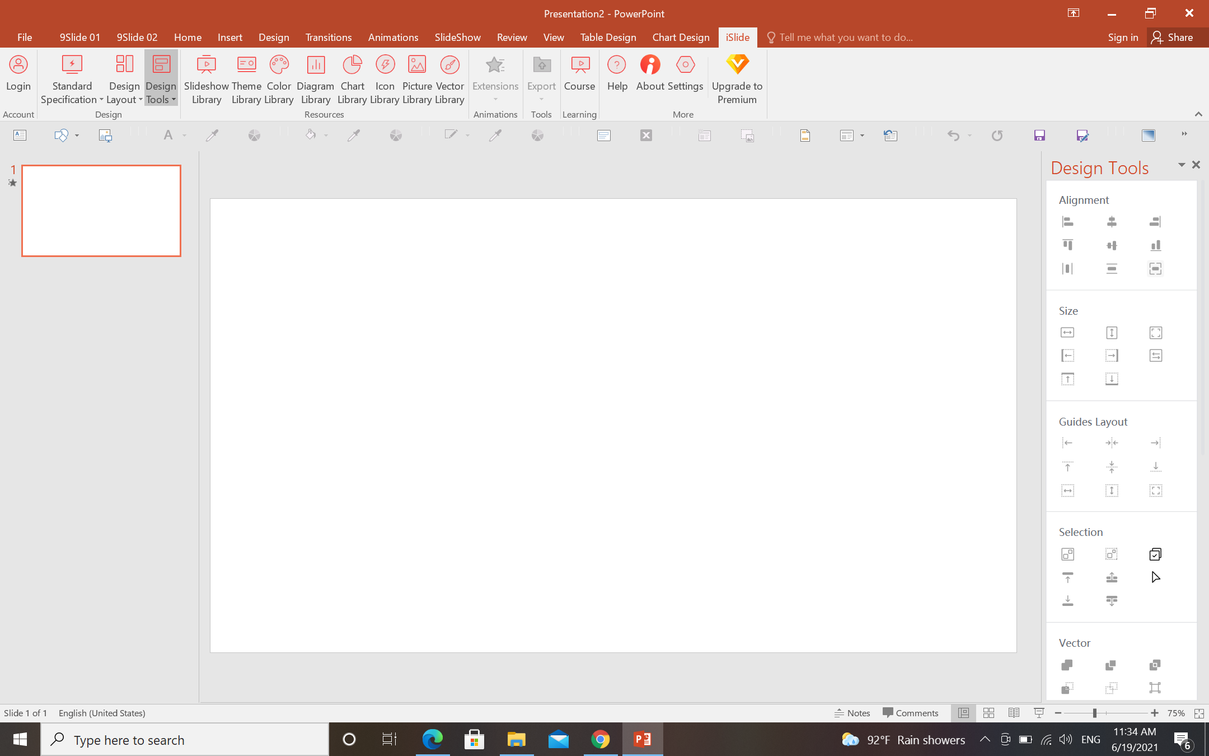Close the Design Tools pane
Image resolution: width=1209 pixels, height=756 pixels.
coord(1196,165)
